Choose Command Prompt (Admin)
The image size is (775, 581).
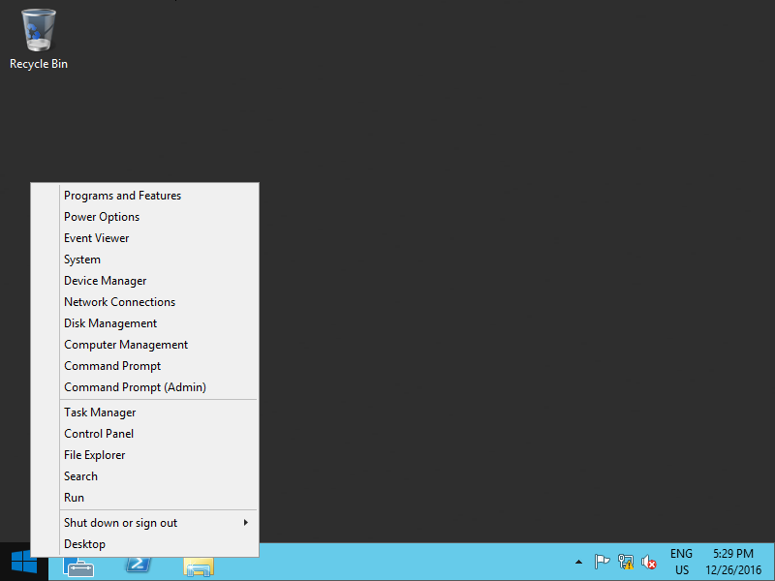135,387
